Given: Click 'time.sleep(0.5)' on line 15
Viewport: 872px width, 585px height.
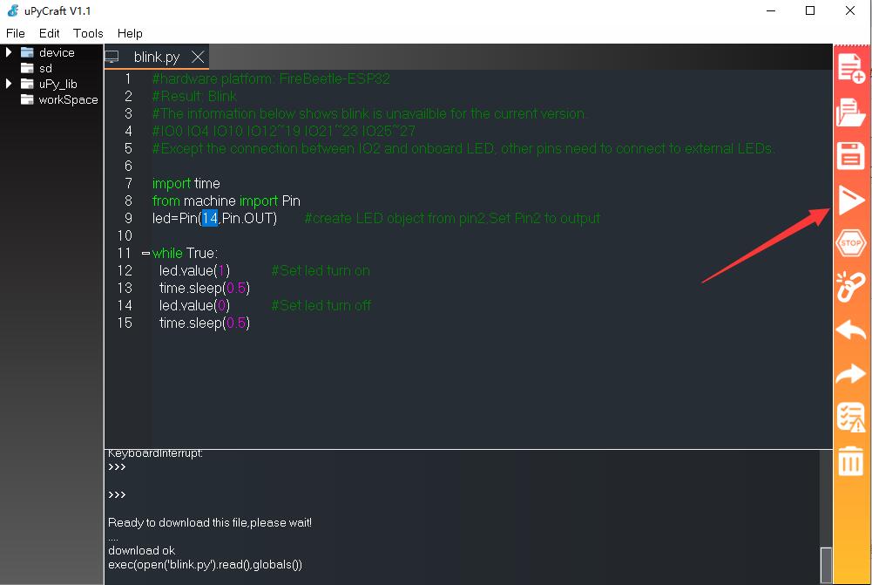Looking at the screenshot, I should point(204,323).
